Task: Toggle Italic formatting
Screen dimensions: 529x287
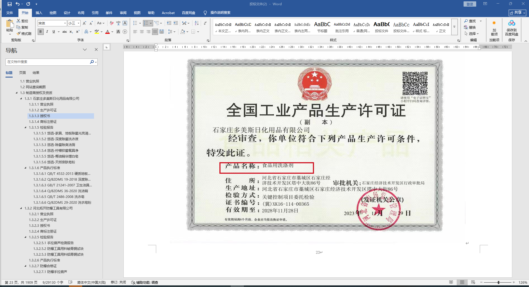Action: [47, 32]
